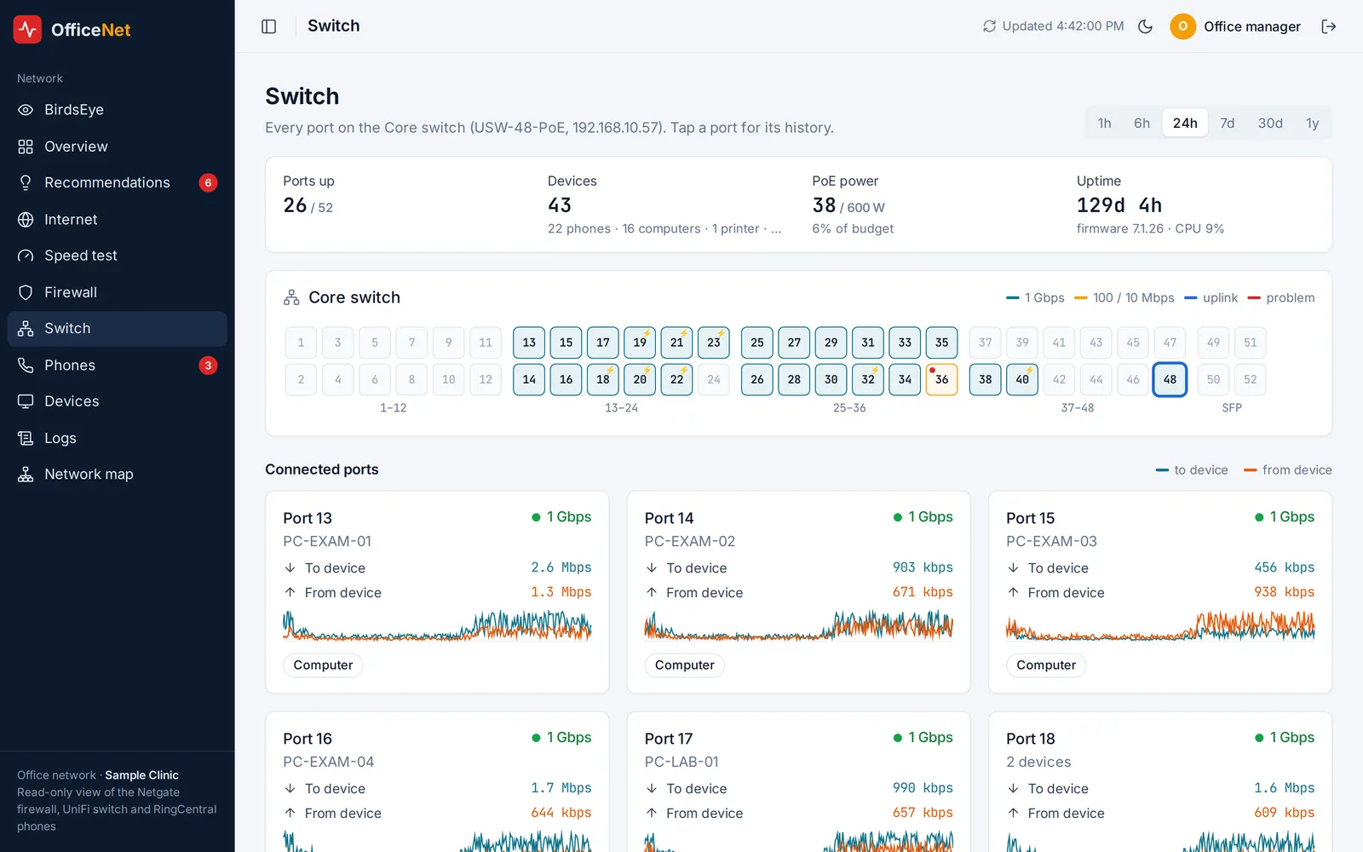Viewport: 1363px width, 852px height.
Task: Click SFP port 52
Action: (x=1250, y=379)
